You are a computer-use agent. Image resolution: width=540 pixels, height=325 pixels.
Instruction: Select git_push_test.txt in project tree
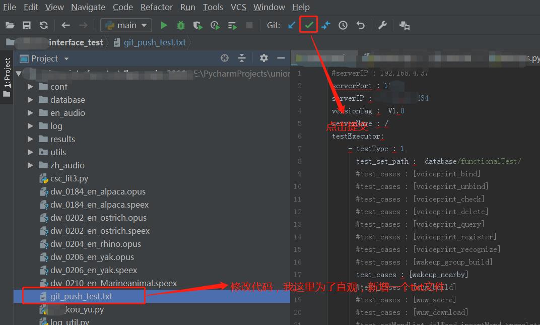pos(81,296)
